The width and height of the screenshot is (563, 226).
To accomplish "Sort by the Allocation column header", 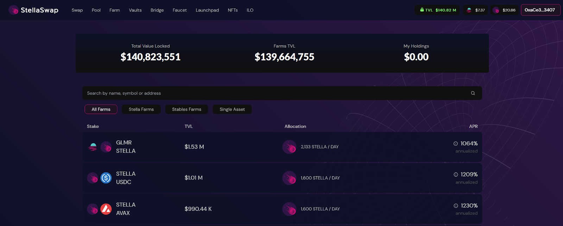I will pos(295,126).
